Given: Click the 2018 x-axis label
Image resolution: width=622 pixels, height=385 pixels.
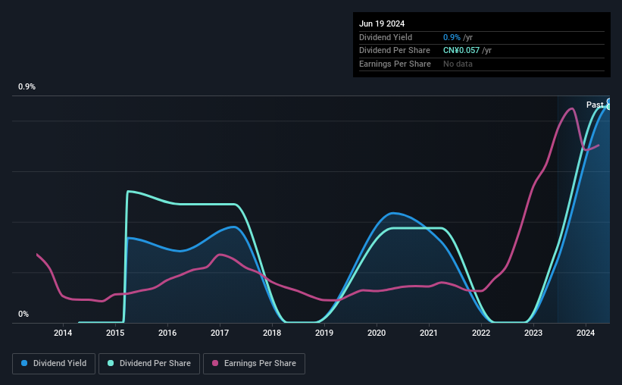Looking at the screenshot, I should pos(272,333).
